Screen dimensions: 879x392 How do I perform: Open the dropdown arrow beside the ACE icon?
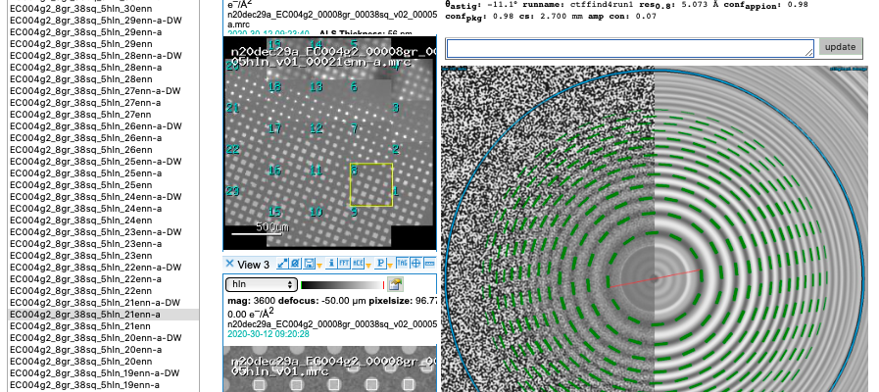(x=368, y=266)
